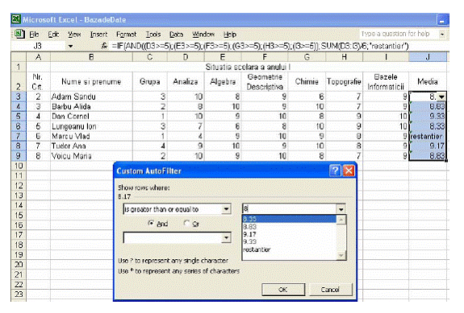
Task: Choose restantier in the value dropdown list
Action: (290, 249)
